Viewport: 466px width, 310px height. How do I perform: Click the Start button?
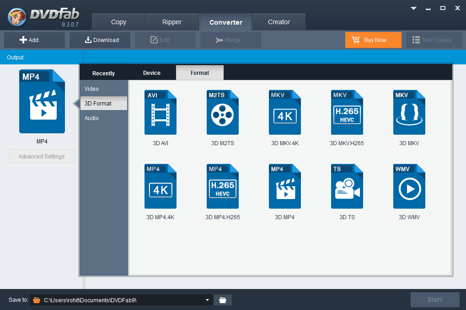coord(435,299)
